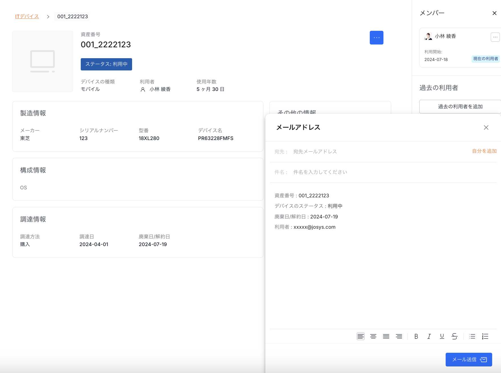This screenshot has width=501, height=373.
Task: Open the blue three-dot device actions menu
Action: [376, 38]
